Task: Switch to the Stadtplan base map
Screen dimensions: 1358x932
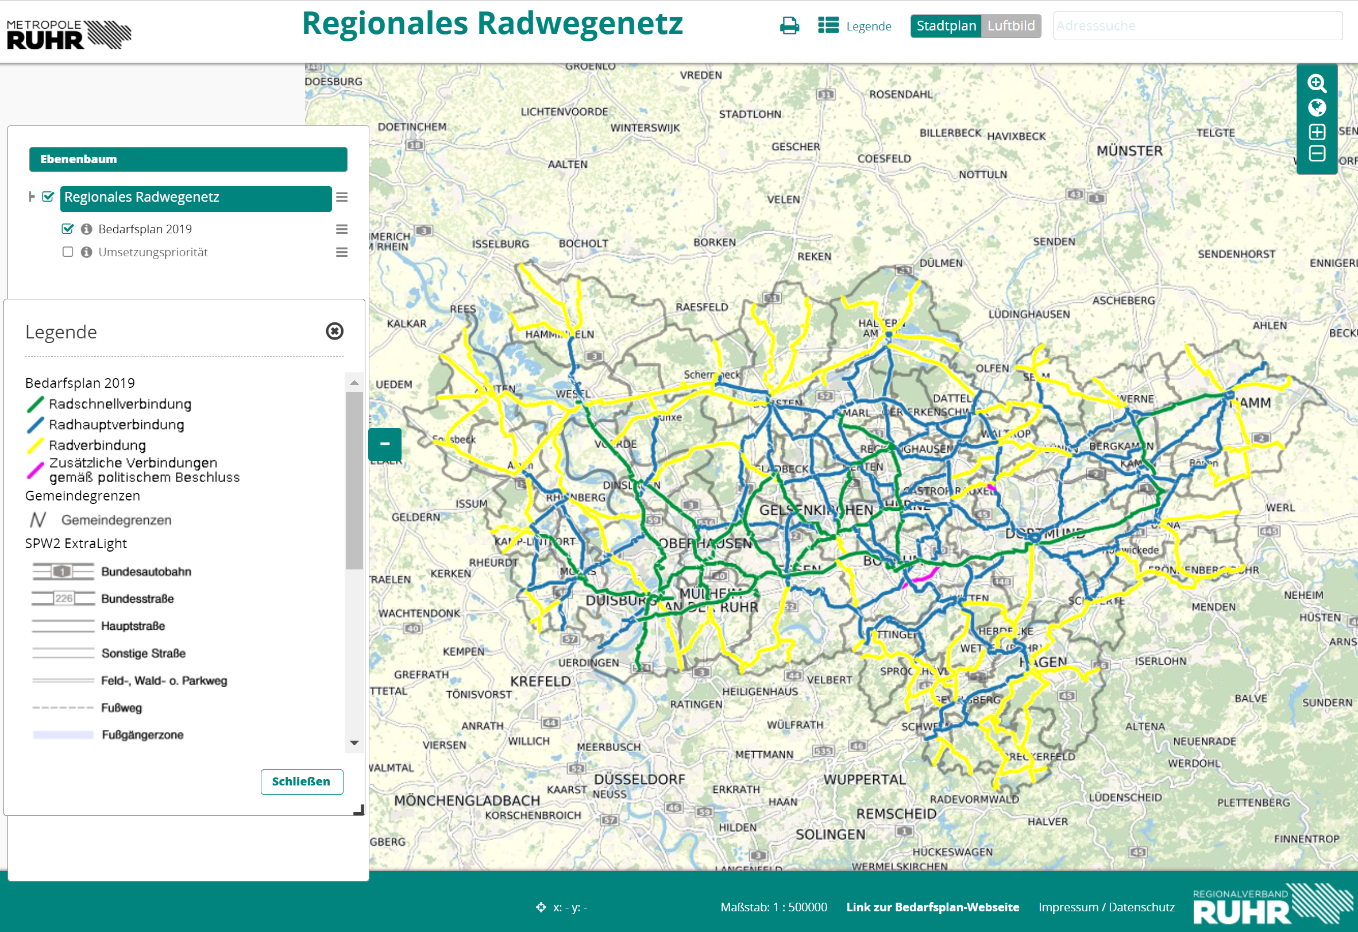Action: [946, 26]
